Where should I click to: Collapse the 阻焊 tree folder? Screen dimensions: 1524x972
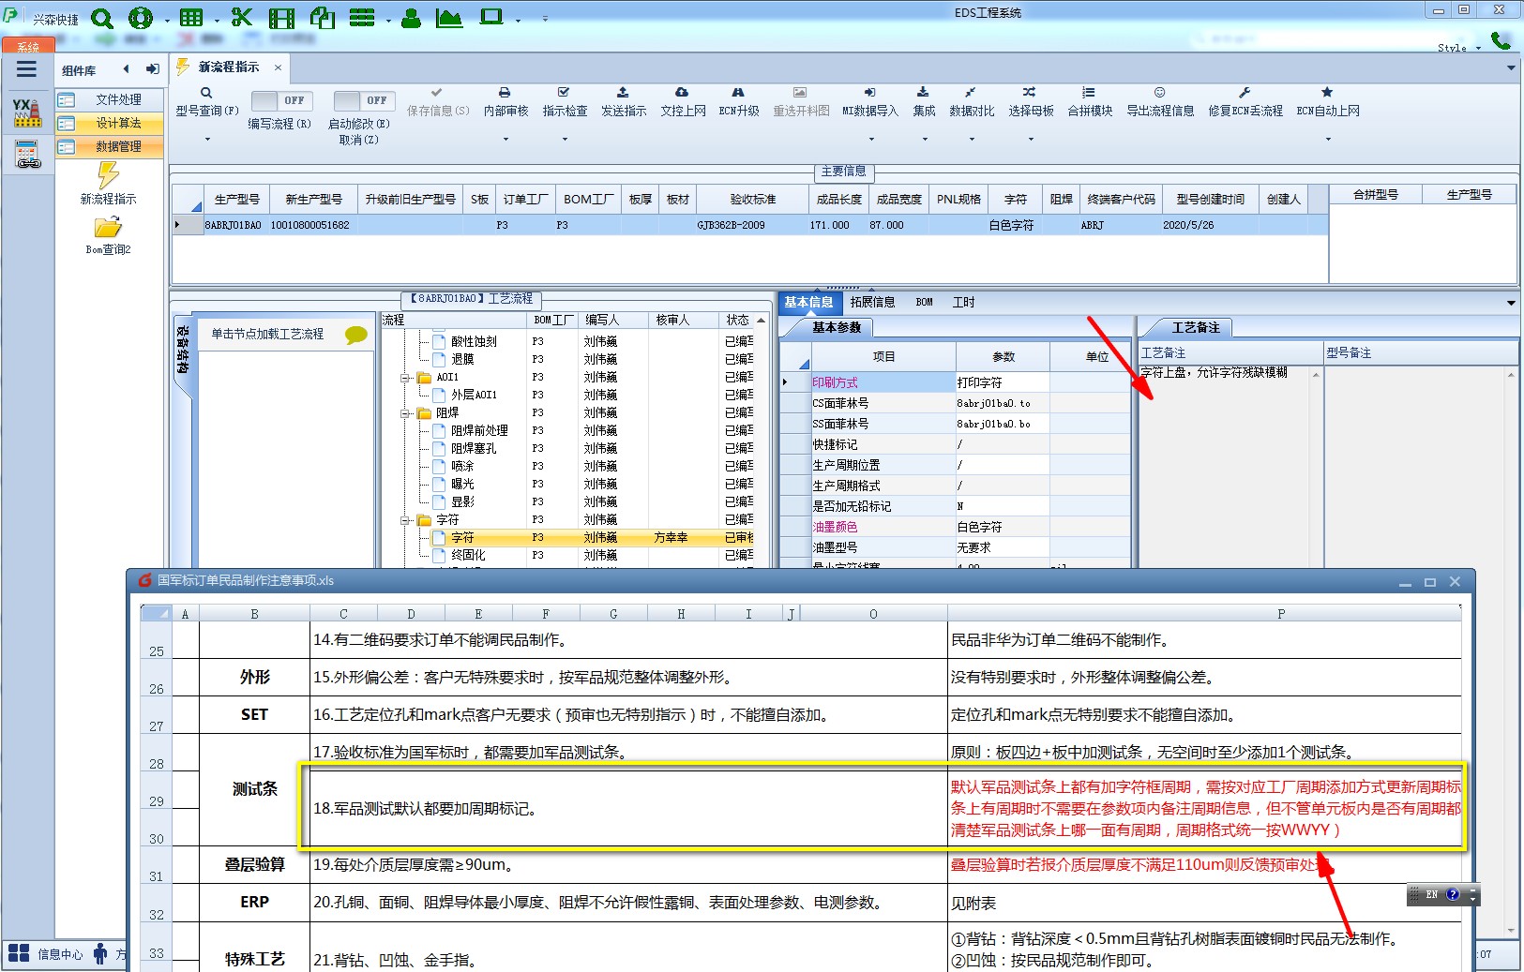coord(406,413)
